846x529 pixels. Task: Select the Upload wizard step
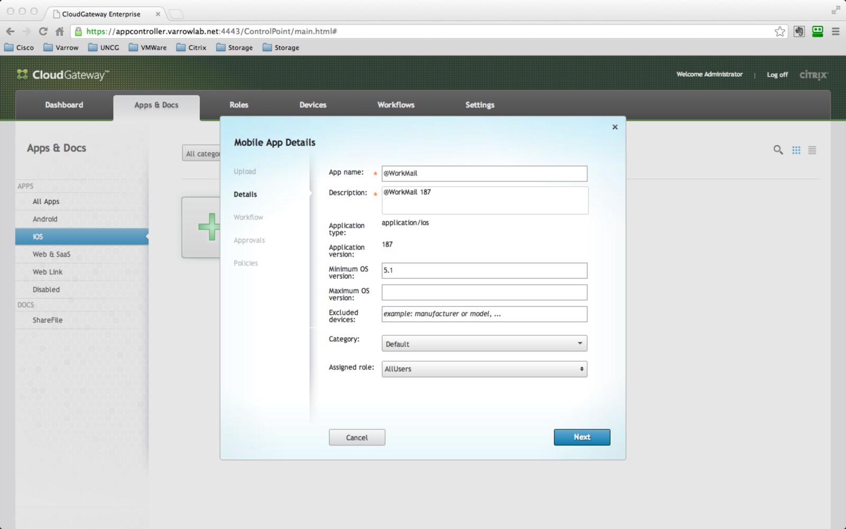pos(245,171)
